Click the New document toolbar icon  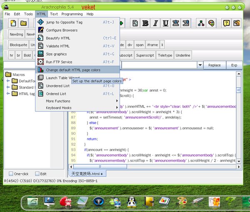(x=14, y=23)
